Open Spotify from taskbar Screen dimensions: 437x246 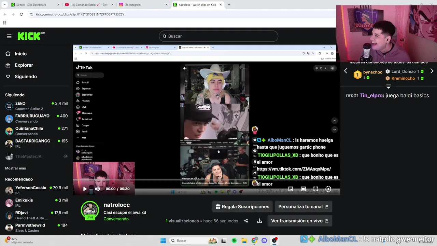click(234, 241)
